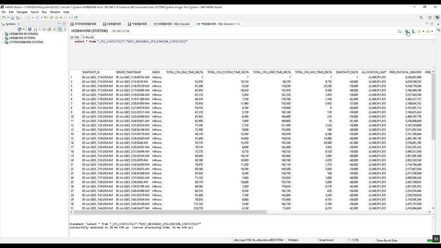Open the Edit menu
The image size is (441, 248).
pyautogui.click(x=11, y=12)
